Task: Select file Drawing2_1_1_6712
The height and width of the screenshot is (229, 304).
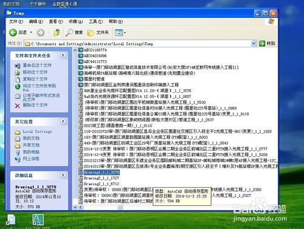Action: [102, 184]
